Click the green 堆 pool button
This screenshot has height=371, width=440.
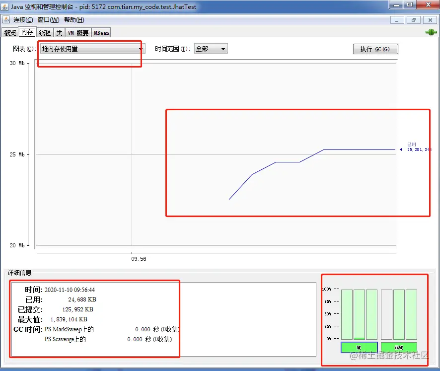359,348
